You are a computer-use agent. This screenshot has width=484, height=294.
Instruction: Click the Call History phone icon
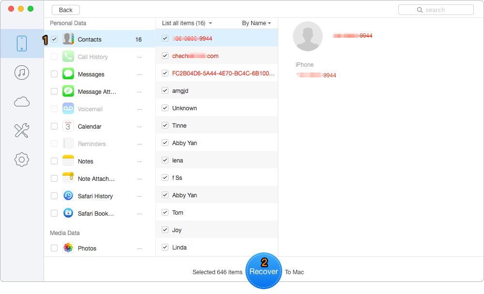pos(68,57)
